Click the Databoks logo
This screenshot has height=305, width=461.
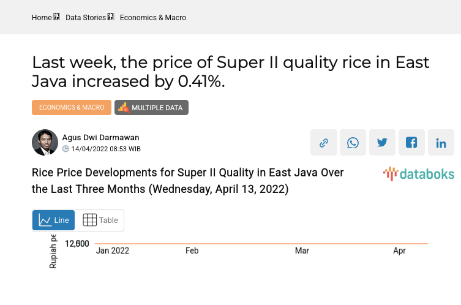tap(419, 174)
